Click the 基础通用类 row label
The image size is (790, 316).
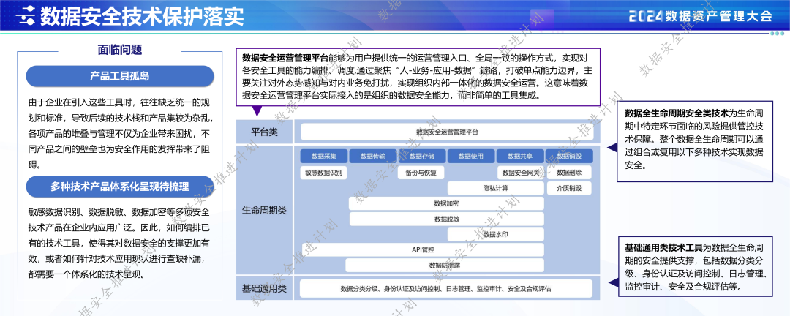pos(265,288)
